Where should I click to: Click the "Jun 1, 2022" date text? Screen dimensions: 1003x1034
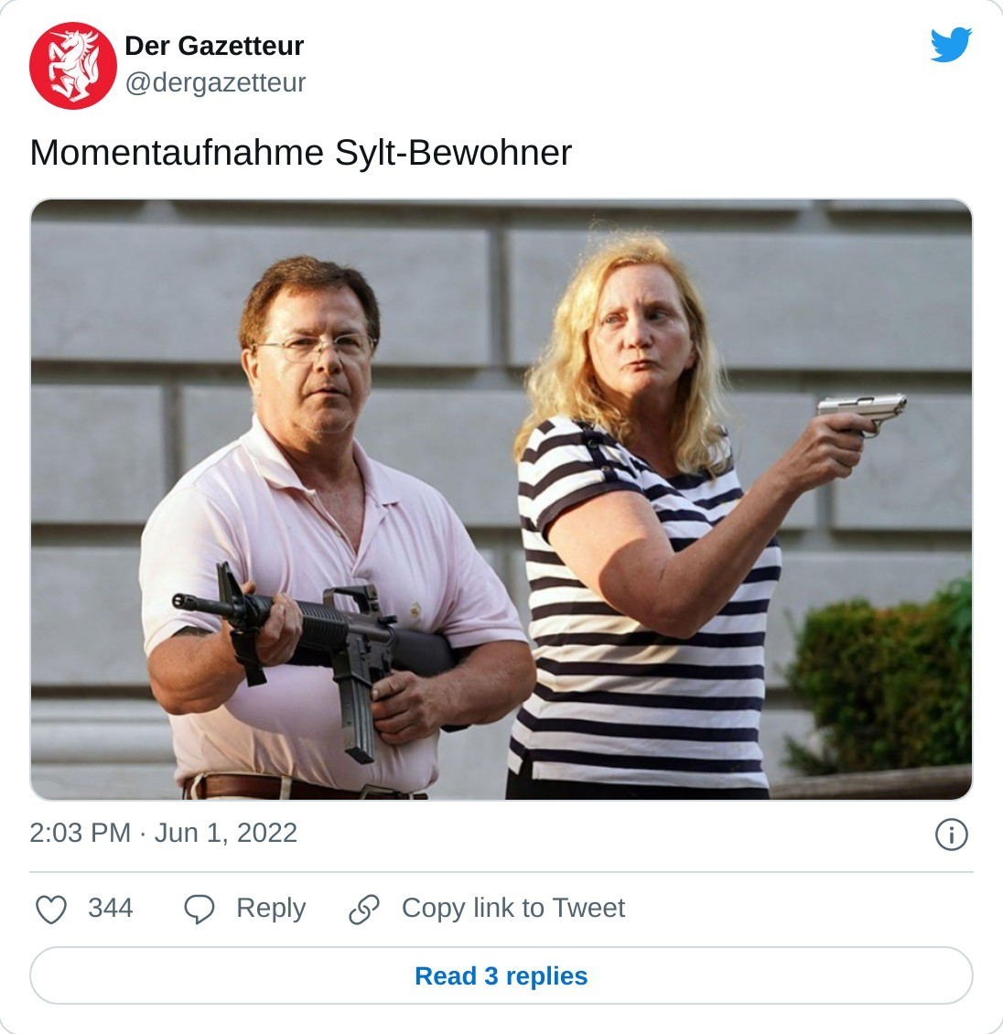(225, 833)
